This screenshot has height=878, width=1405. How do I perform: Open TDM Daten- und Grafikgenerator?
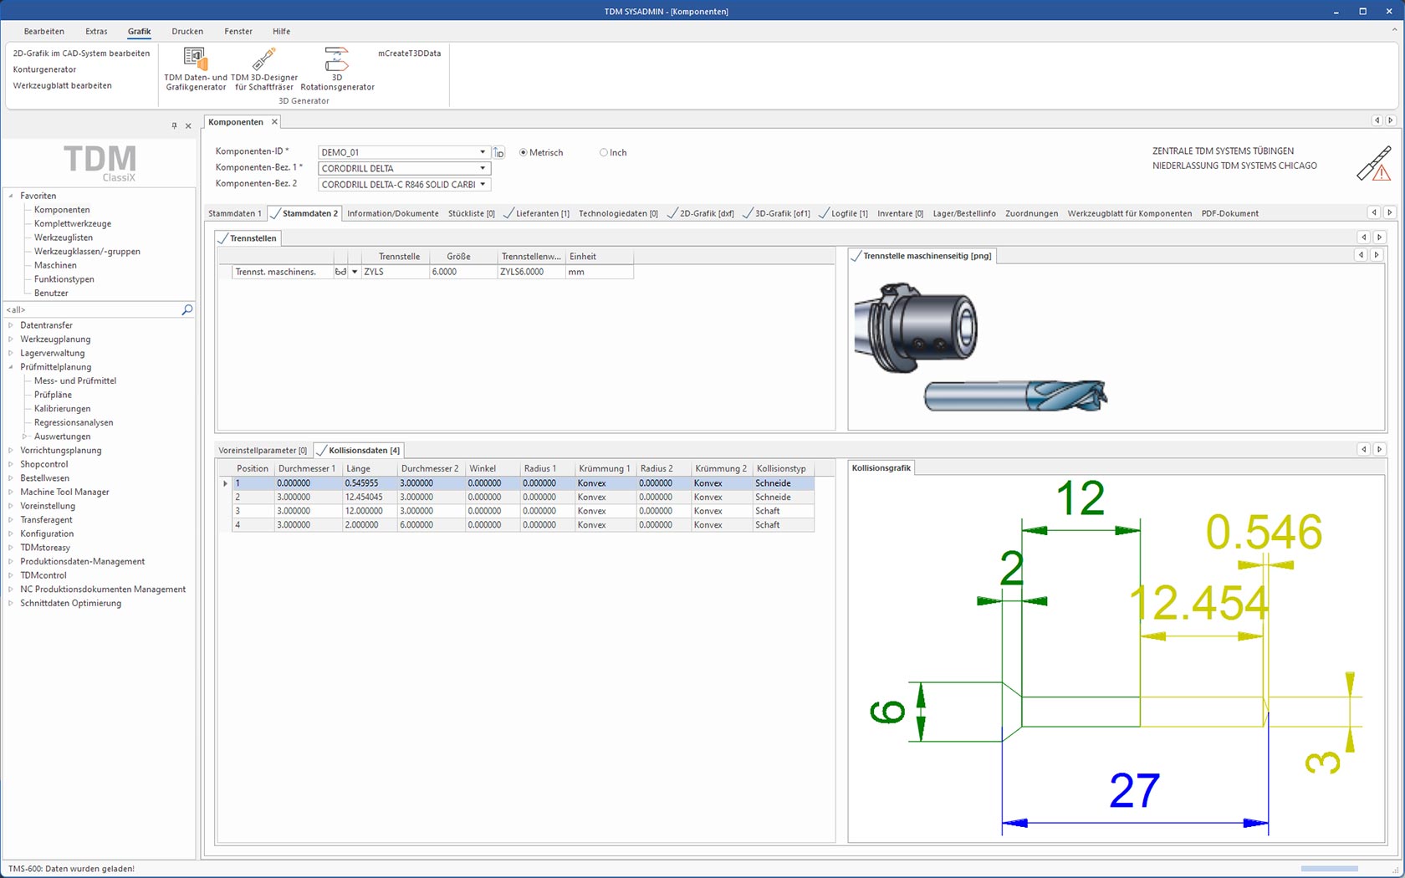[x=196, y=69]
